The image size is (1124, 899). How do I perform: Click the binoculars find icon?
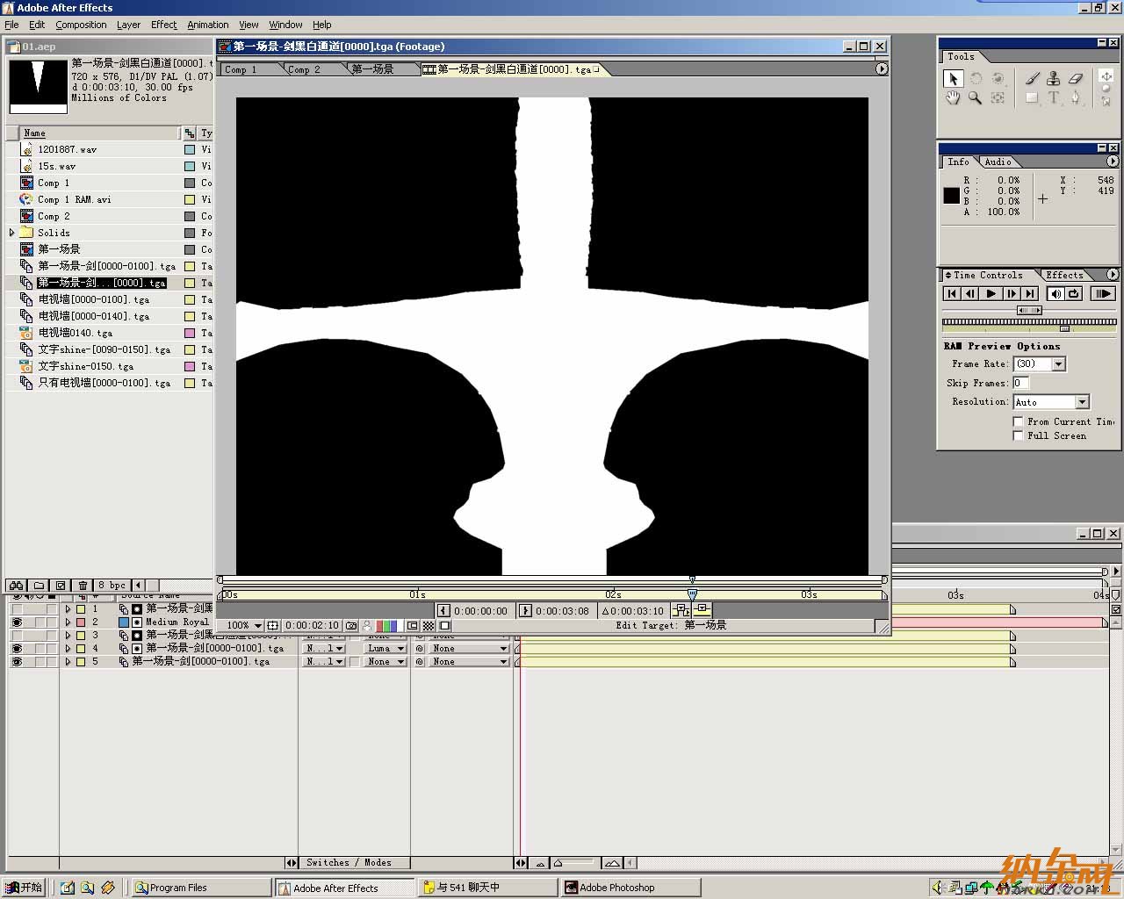16,586
